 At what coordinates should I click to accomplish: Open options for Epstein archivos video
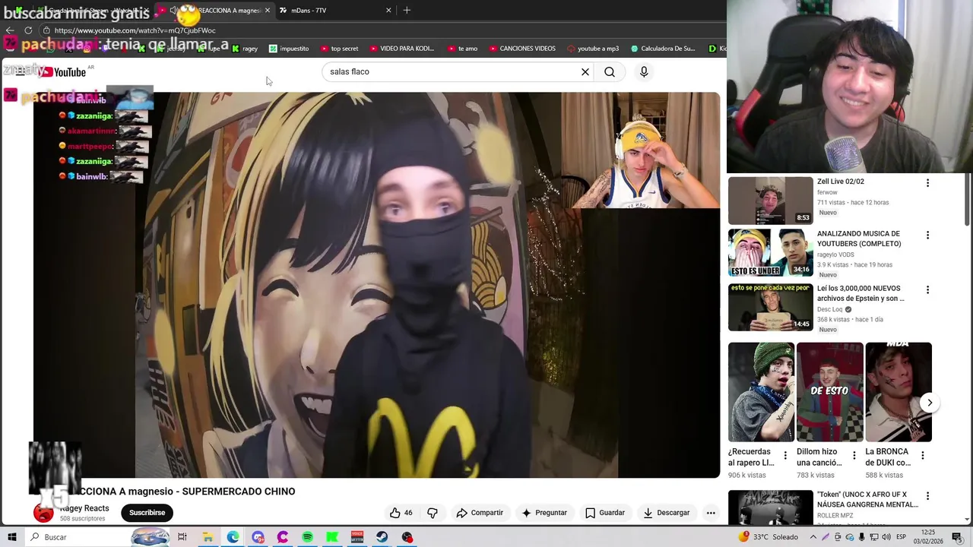[x=927, y=290]
